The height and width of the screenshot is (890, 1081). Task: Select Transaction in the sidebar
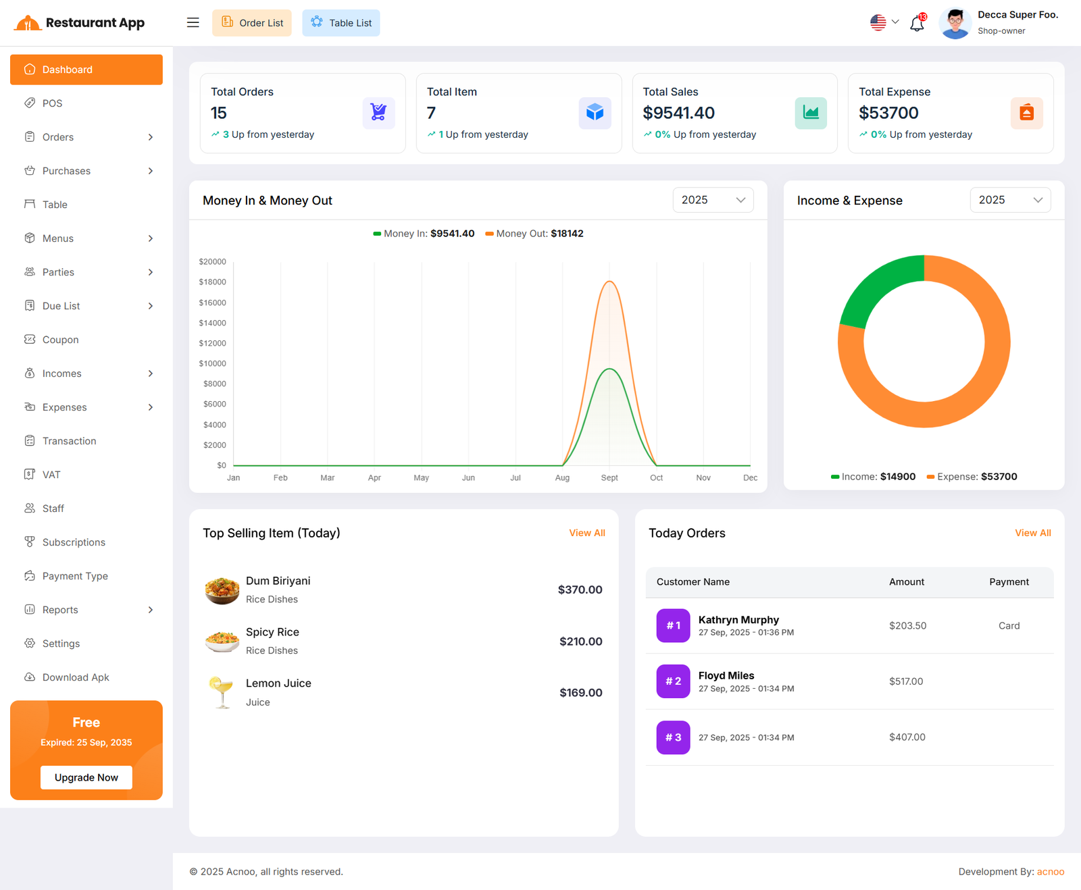(69, 441)
